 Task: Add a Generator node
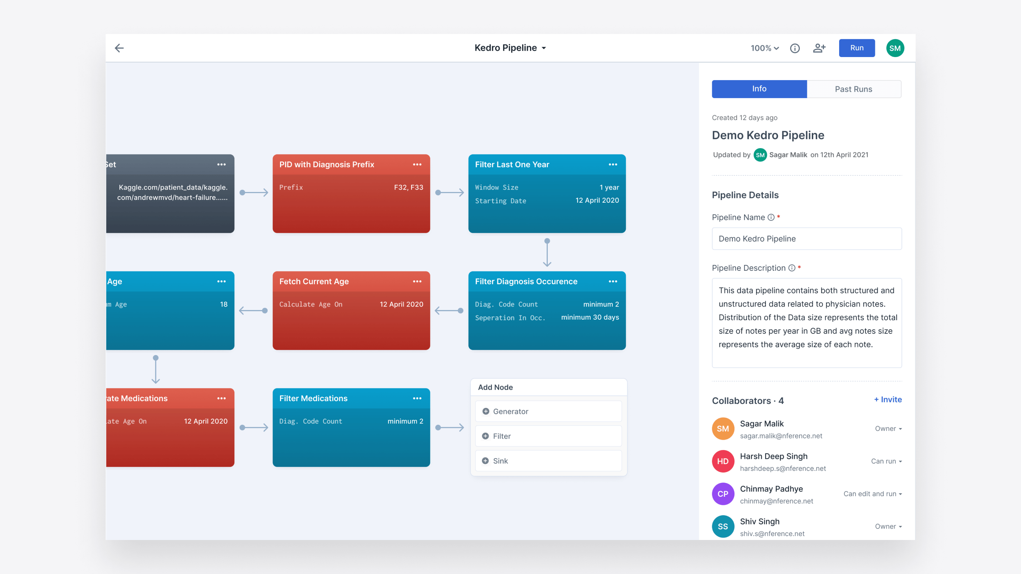click(548, 411)
